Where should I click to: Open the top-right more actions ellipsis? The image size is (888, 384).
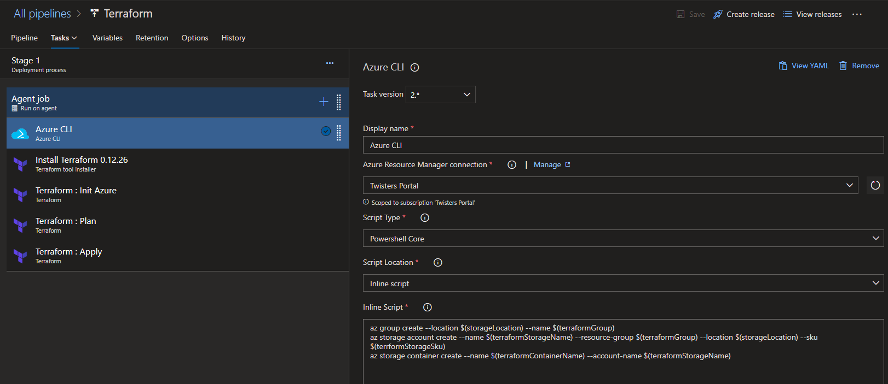[857, 15]
